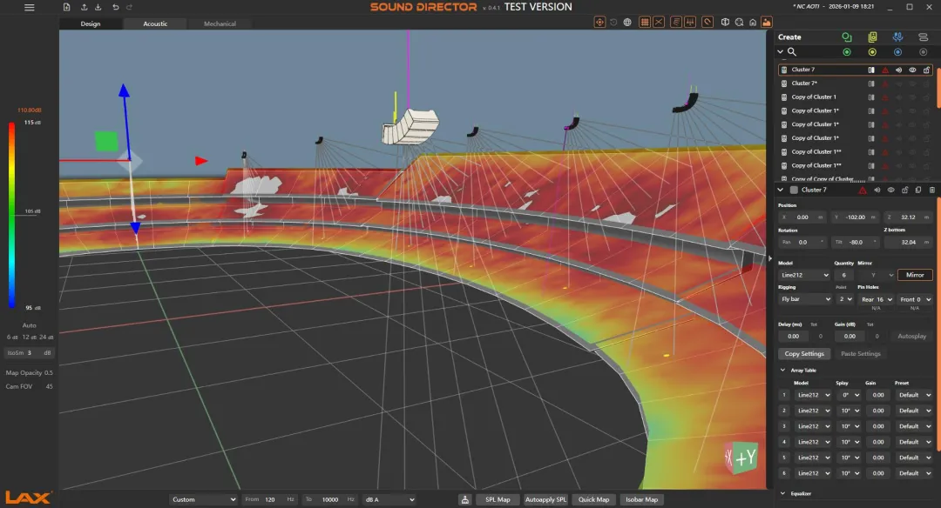The image size is (941, 508).
Task: Toggle the yellow object type filter
Action: click(x=872, y=52)
